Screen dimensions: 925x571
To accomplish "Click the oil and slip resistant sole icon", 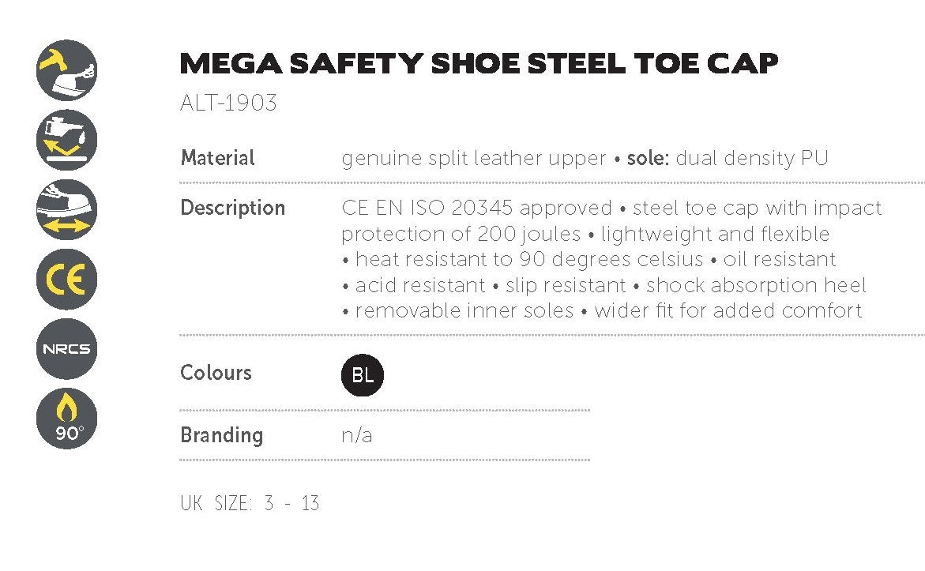I will 67,140.
